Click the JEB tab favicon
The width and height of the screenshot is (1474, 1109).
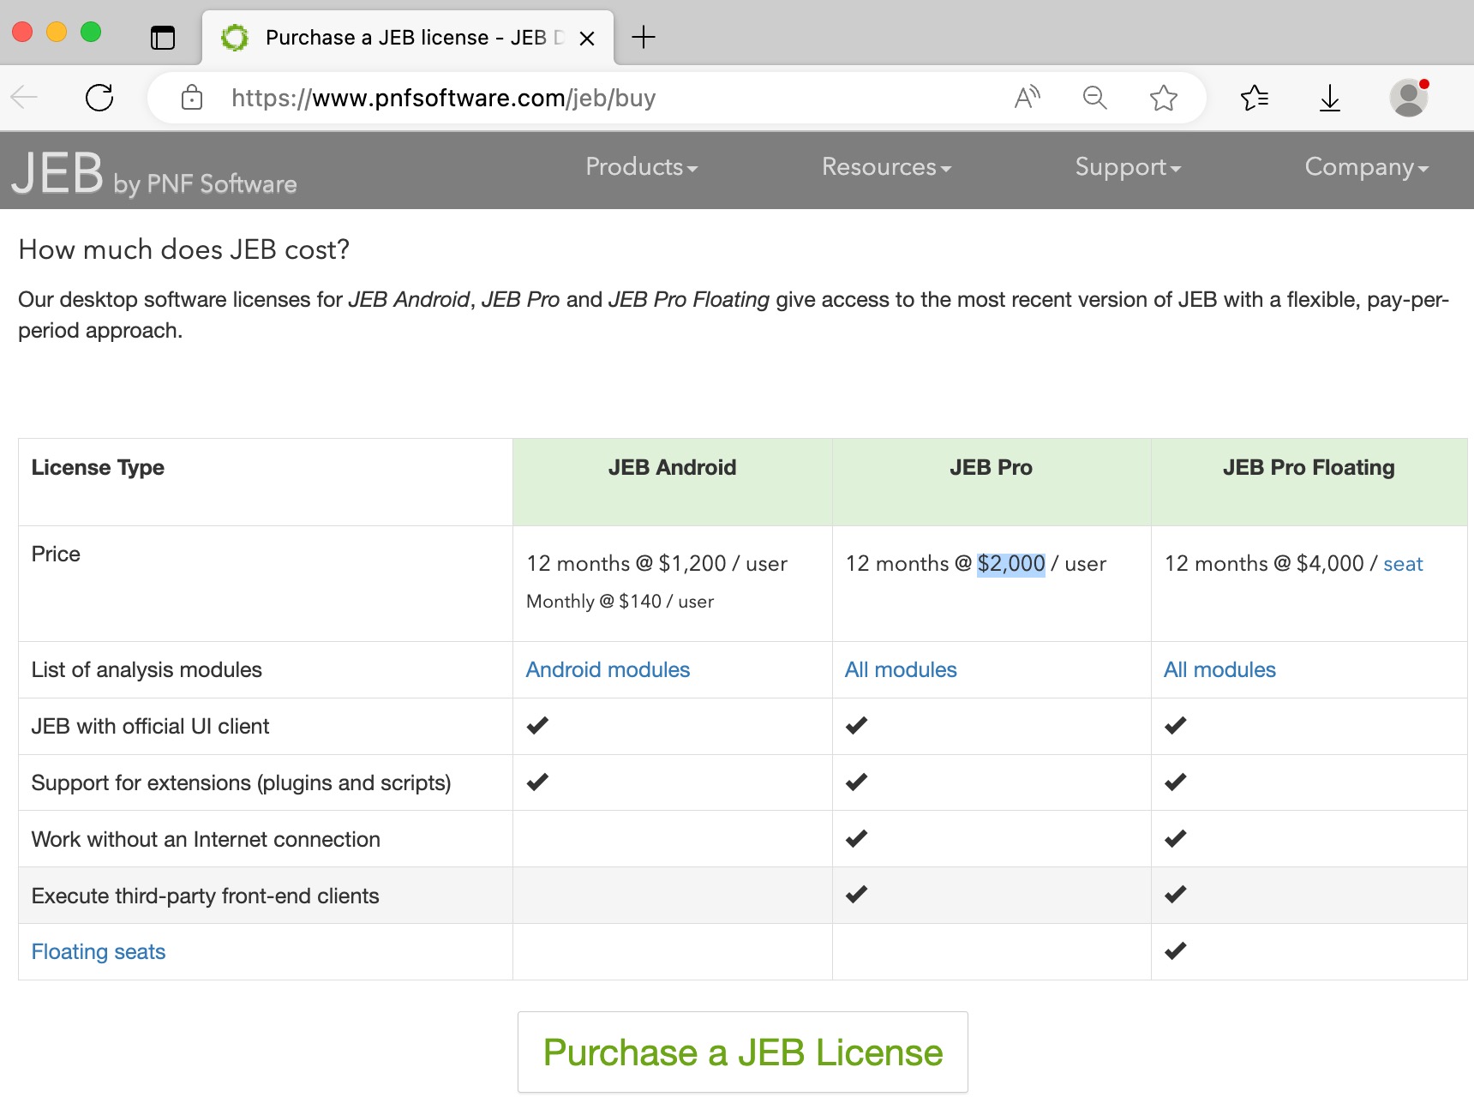tap(235, 38)
